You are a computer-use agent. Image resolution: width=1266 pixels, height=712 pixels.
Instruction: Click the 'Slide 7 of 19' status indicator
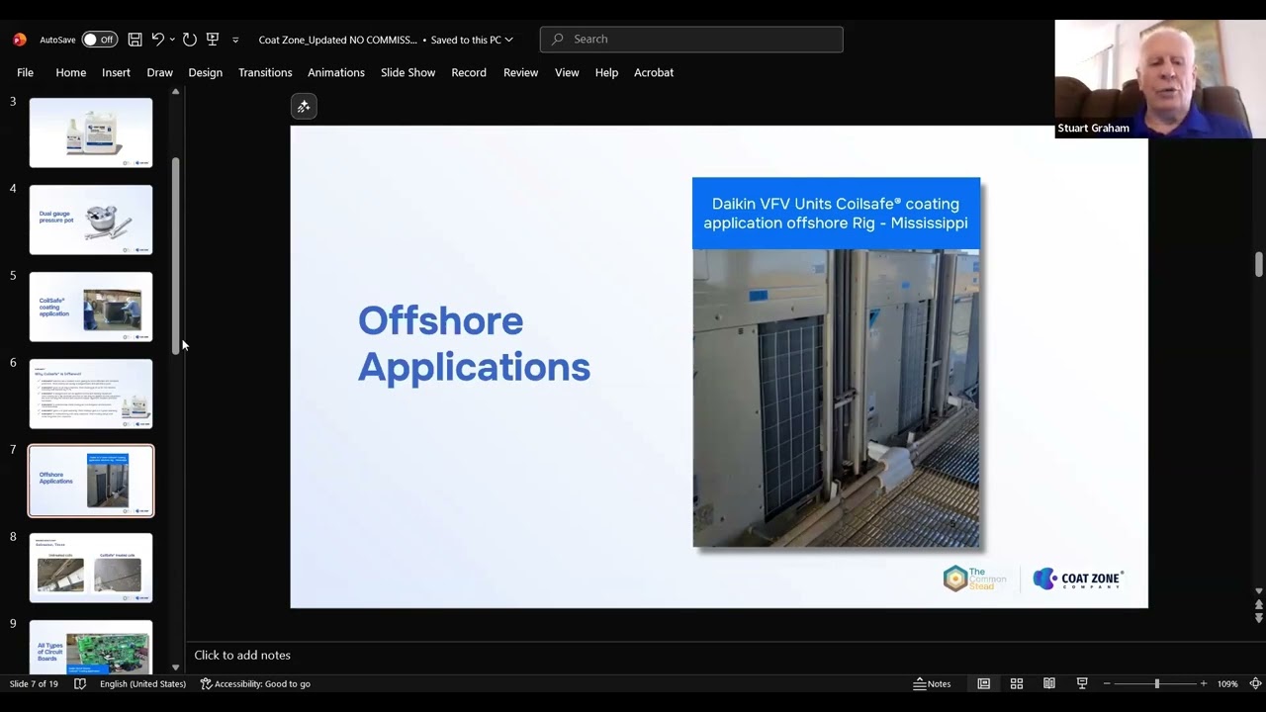coord(34,683)
